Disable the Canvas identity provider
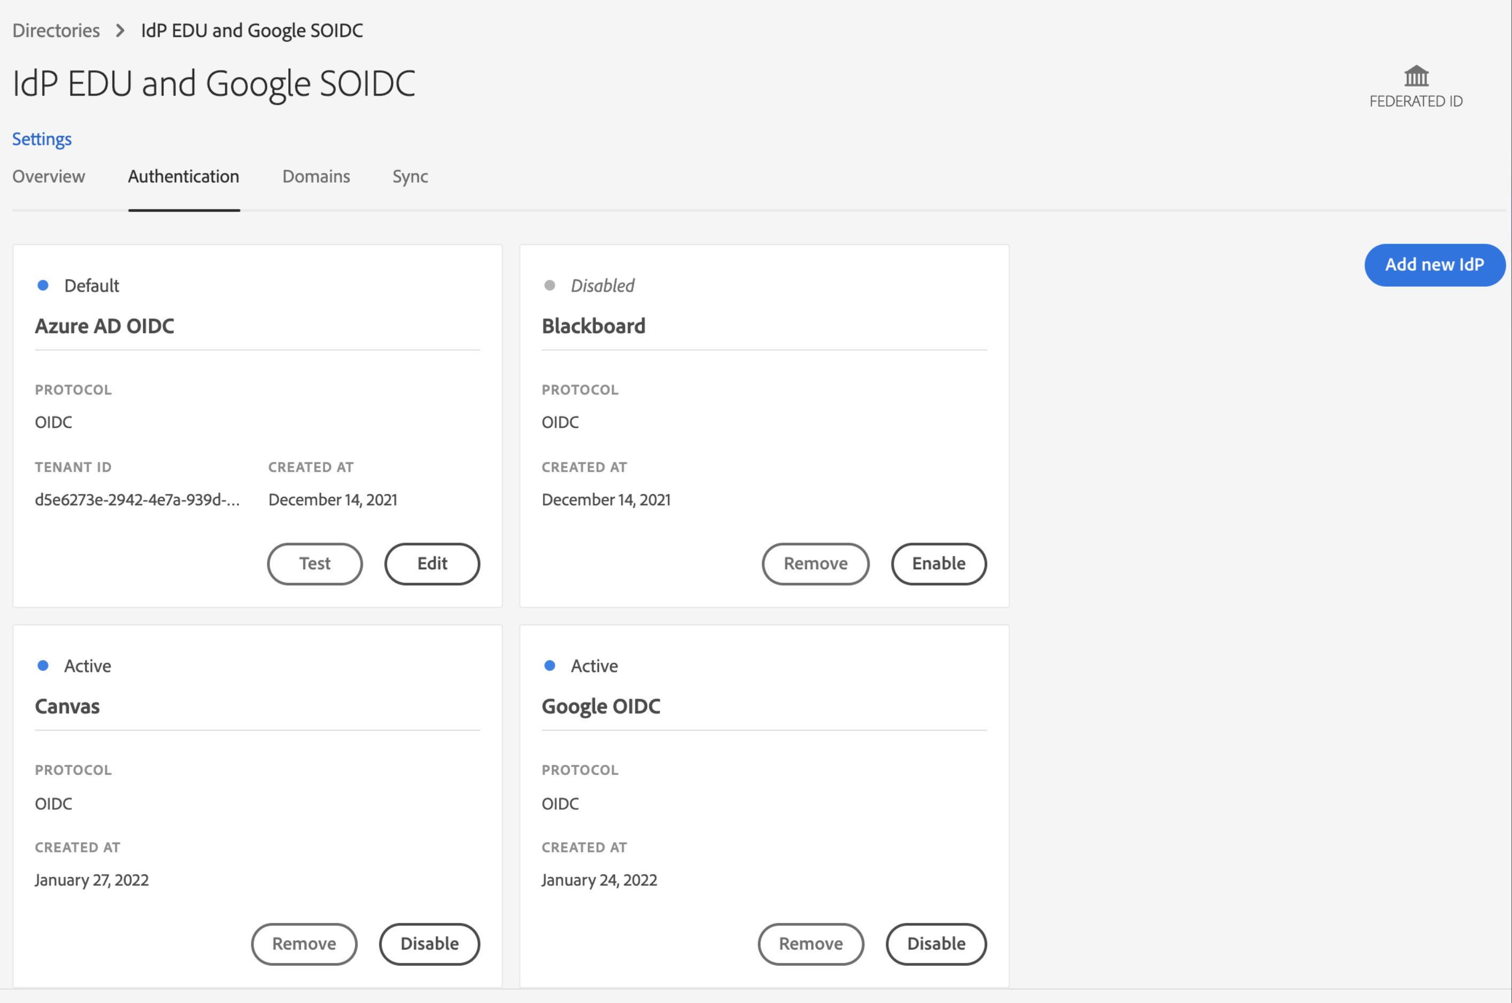Viewport: 1512px width, 1003px height. click(429, 944)
